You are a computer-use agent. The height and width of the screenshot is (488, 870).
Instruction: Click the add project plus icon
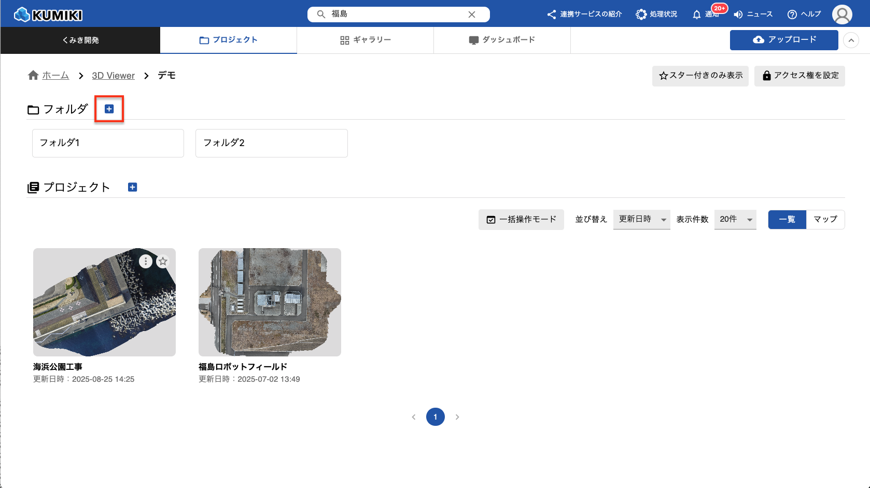(x=132, y=187)
